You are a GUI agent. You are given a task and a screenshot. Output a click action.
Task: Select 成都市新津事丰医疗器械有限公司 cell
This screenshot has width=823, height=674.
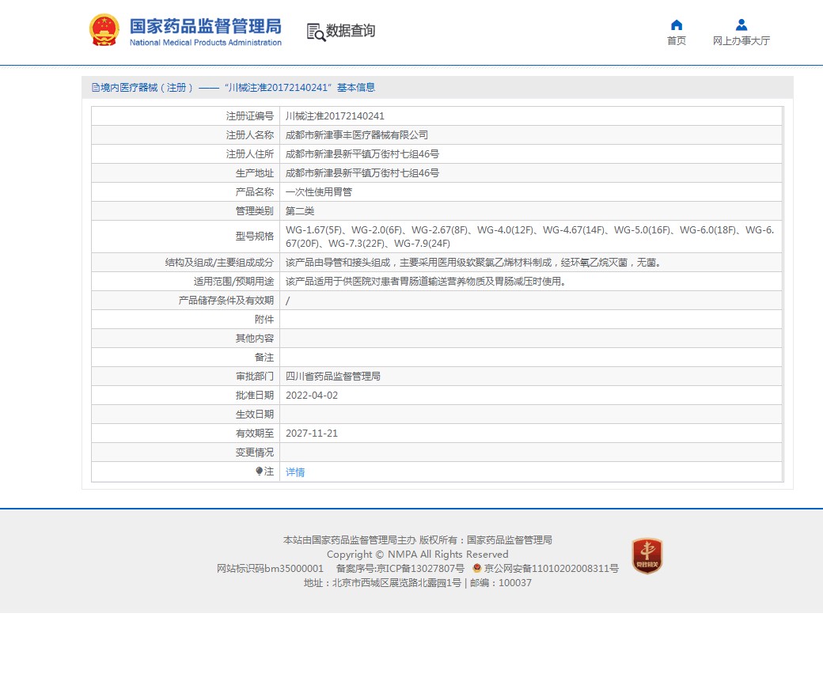click(x=357, y=134)
